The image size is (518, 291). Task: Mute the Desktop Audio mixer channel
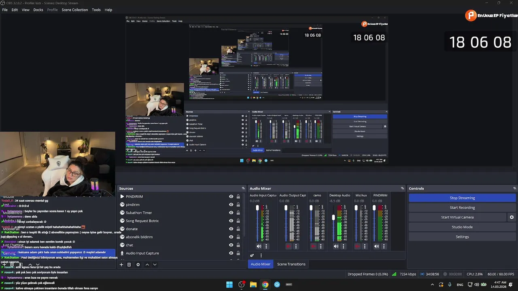[x=336, y=246]
